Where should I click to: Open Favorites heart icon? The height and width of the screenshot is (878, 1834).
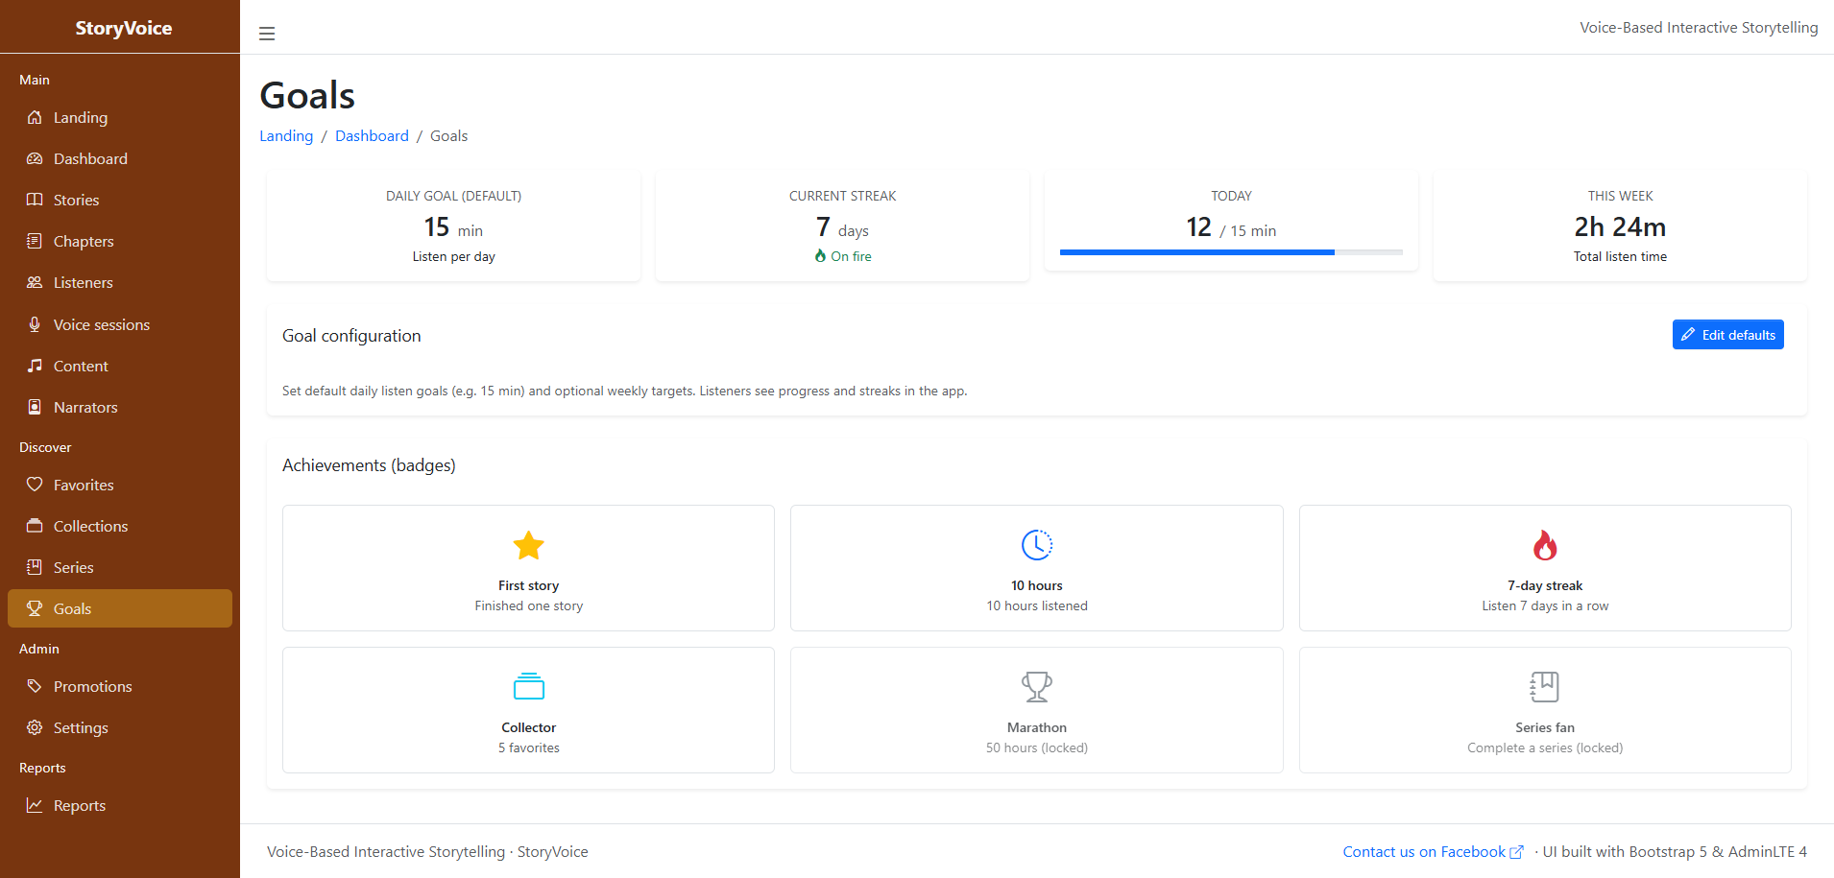click(35, 485)
